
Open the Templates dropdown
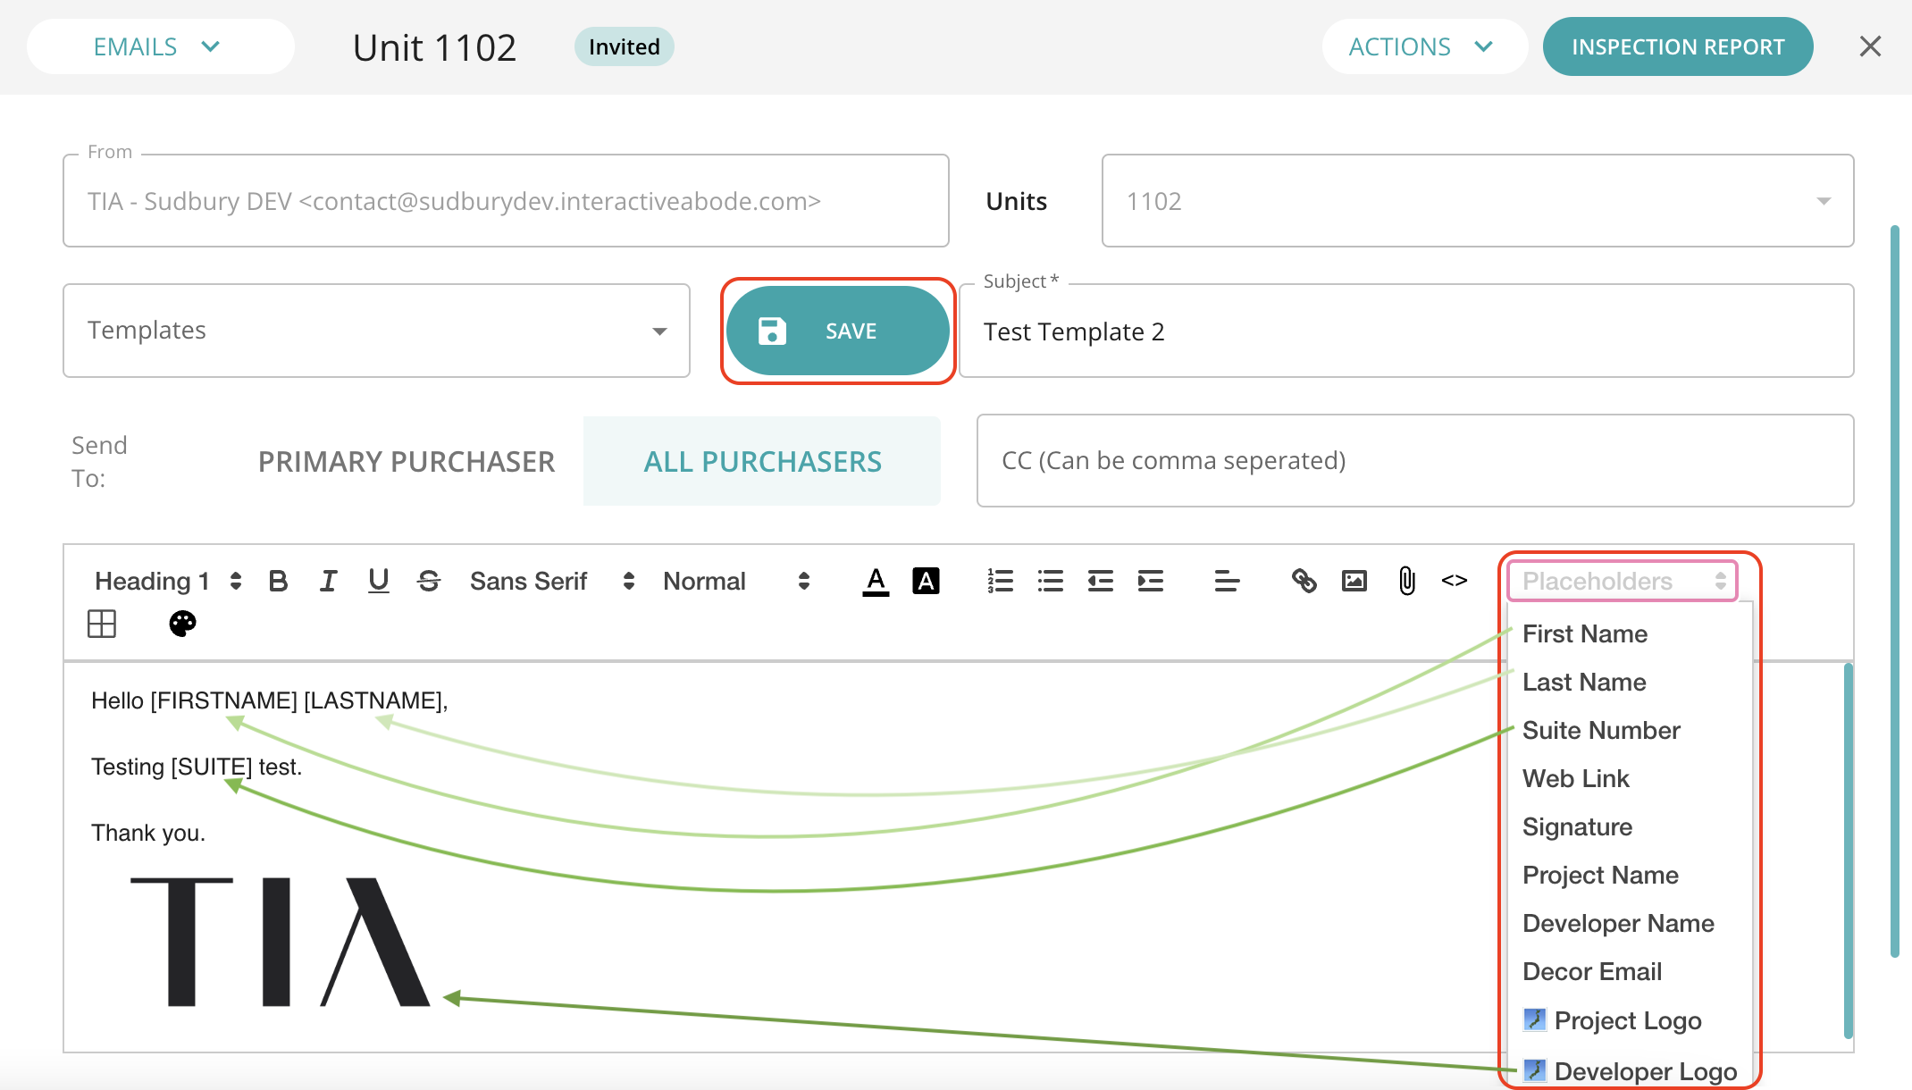click(376, 331)
